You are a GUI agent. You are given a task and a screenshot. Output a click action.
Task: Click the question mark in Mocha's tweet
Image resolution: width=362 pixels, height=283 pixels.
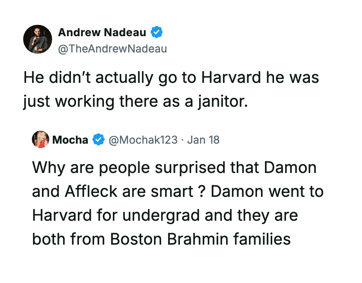202,191
